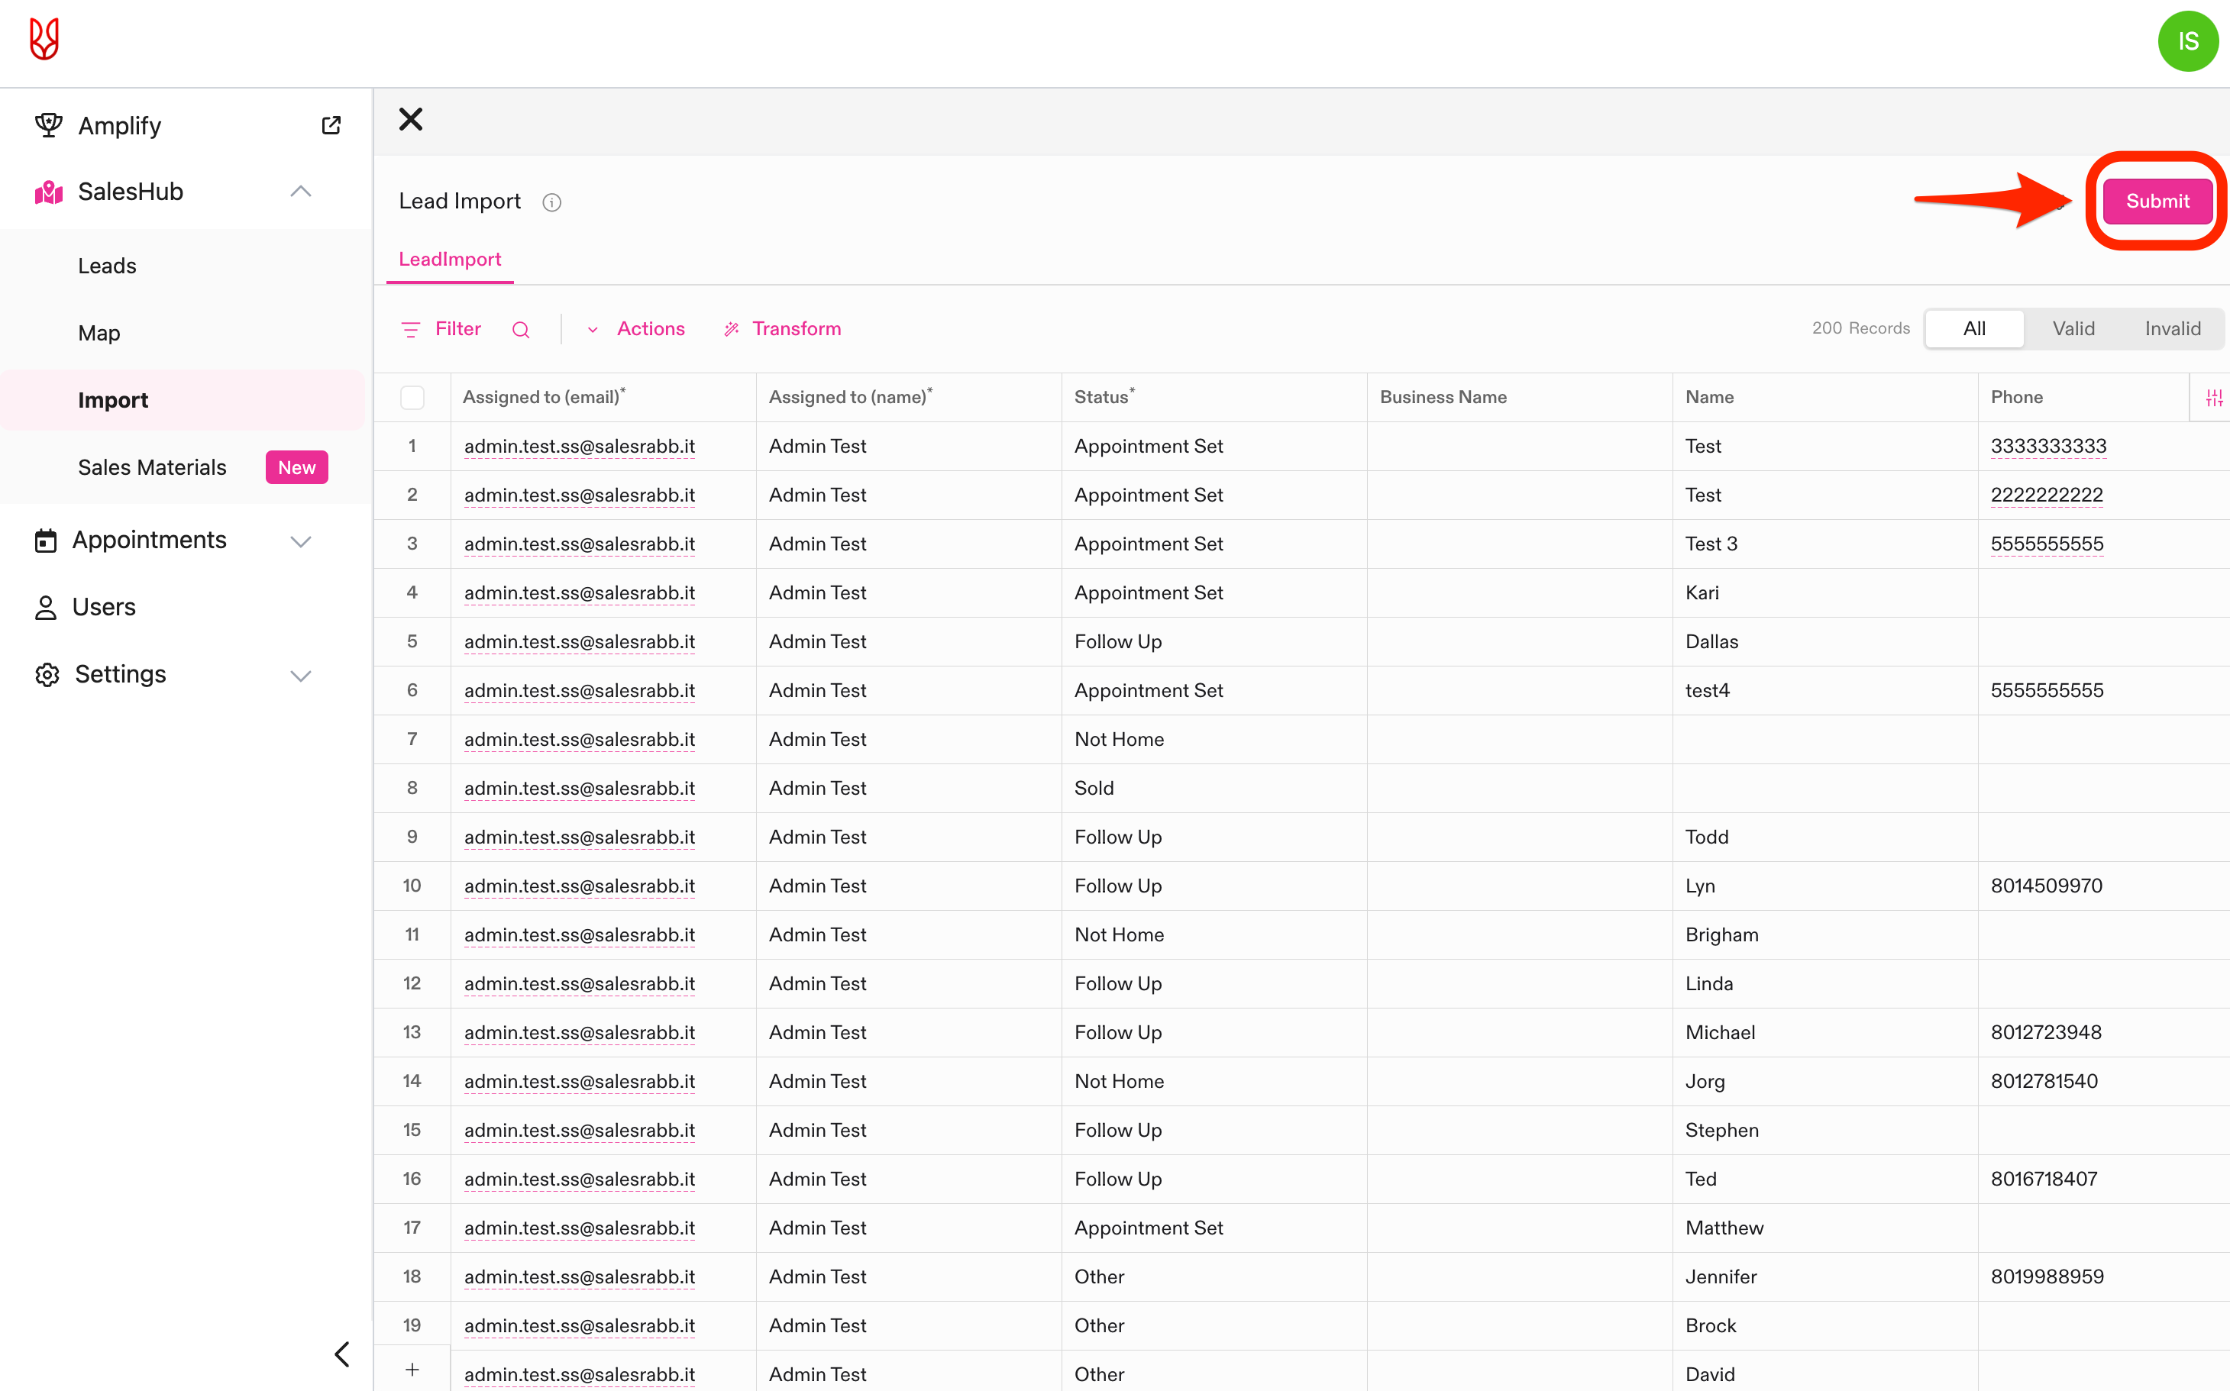Viewport: 2230px width, 1391px height.
Task: Click the Lead Import info icon
Action: pos(551,202)
